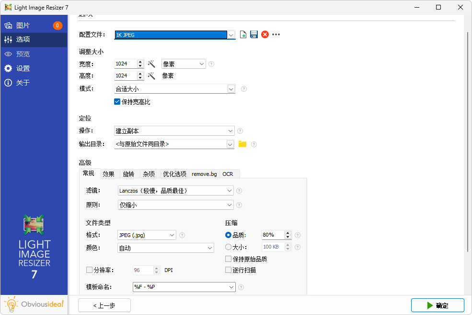Open the 配置文件 profile dropdown
Viewport: 472px width, 315px height.
pyautogui.click(x=231, y=34)
